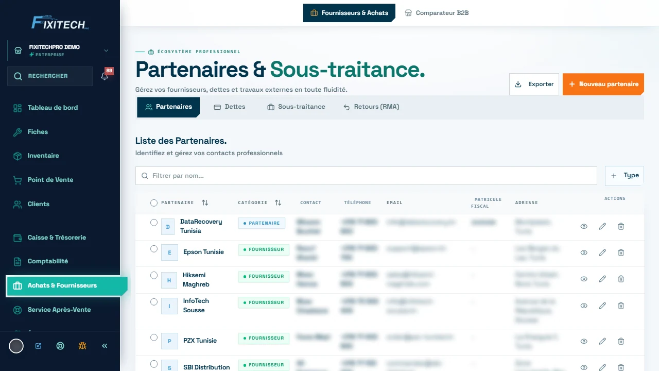Screen dimensions: 659x371
Task: Delete the Epson Tunisie row
Action: click(x=621, y=252)
